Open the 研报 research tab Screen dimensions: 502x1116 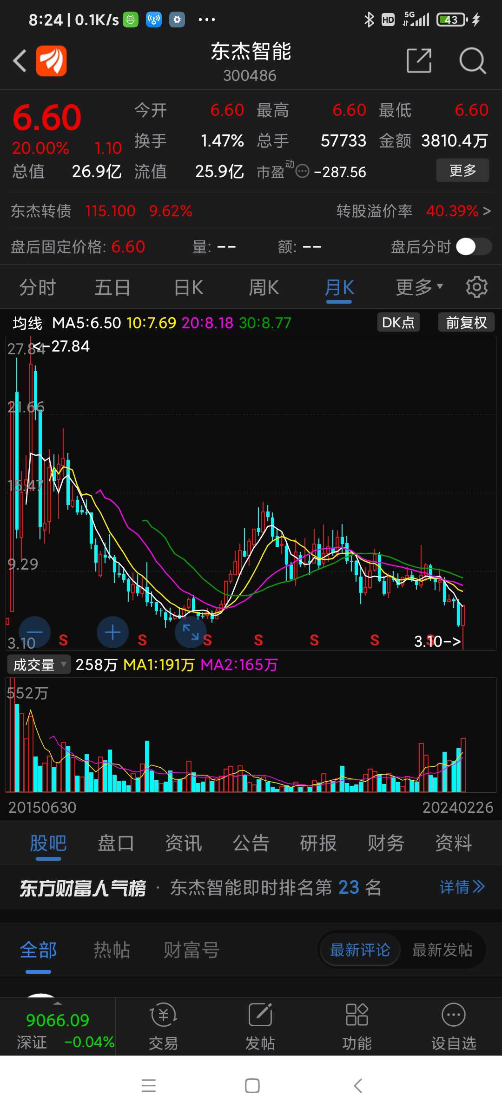click(318, 844)
